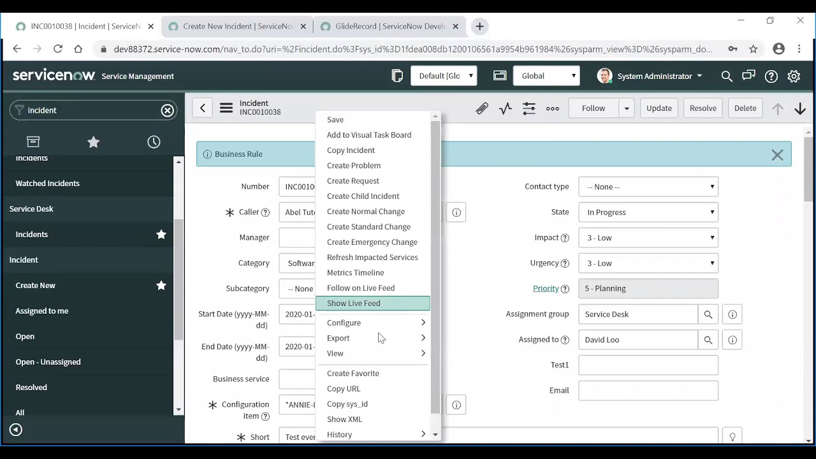Image resolution: width=816 pixels, height=459 pixels.
Task: Select Copy Incident from the context menu
Action: [x=351, y=150]
